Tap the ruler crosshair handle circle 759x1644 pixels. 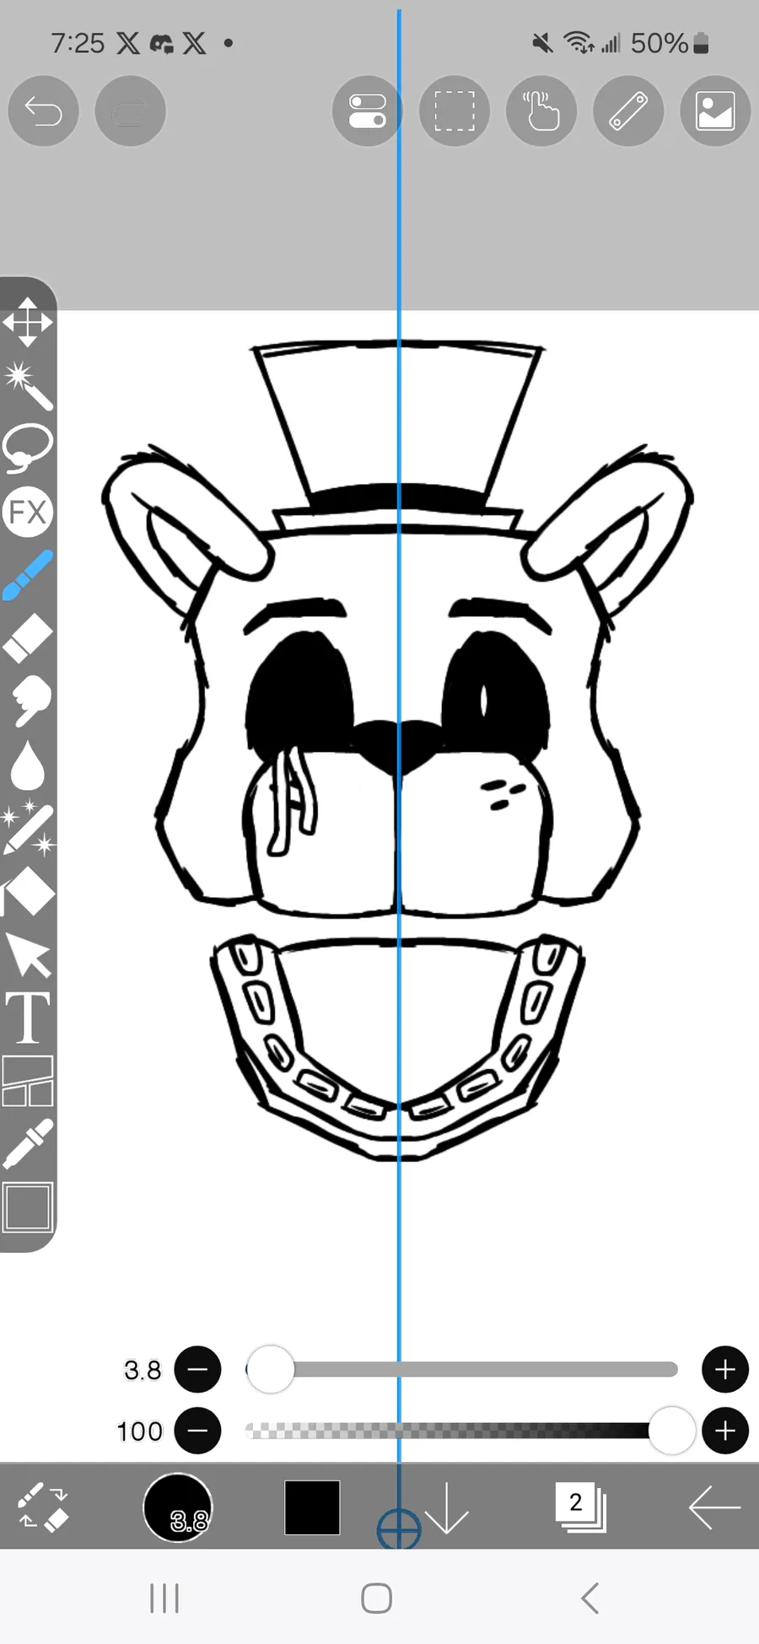click(399, 1528)
